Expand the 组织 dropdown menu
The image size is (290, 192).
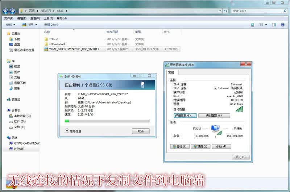[11, 25]
